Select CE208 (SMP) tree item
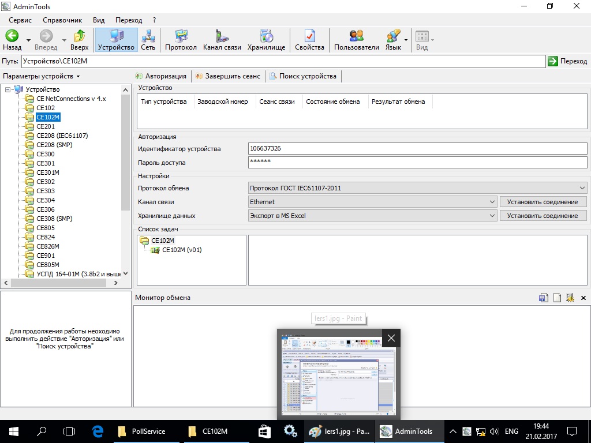This screenshot has width=591, height=443. click(x=54, y=145)
